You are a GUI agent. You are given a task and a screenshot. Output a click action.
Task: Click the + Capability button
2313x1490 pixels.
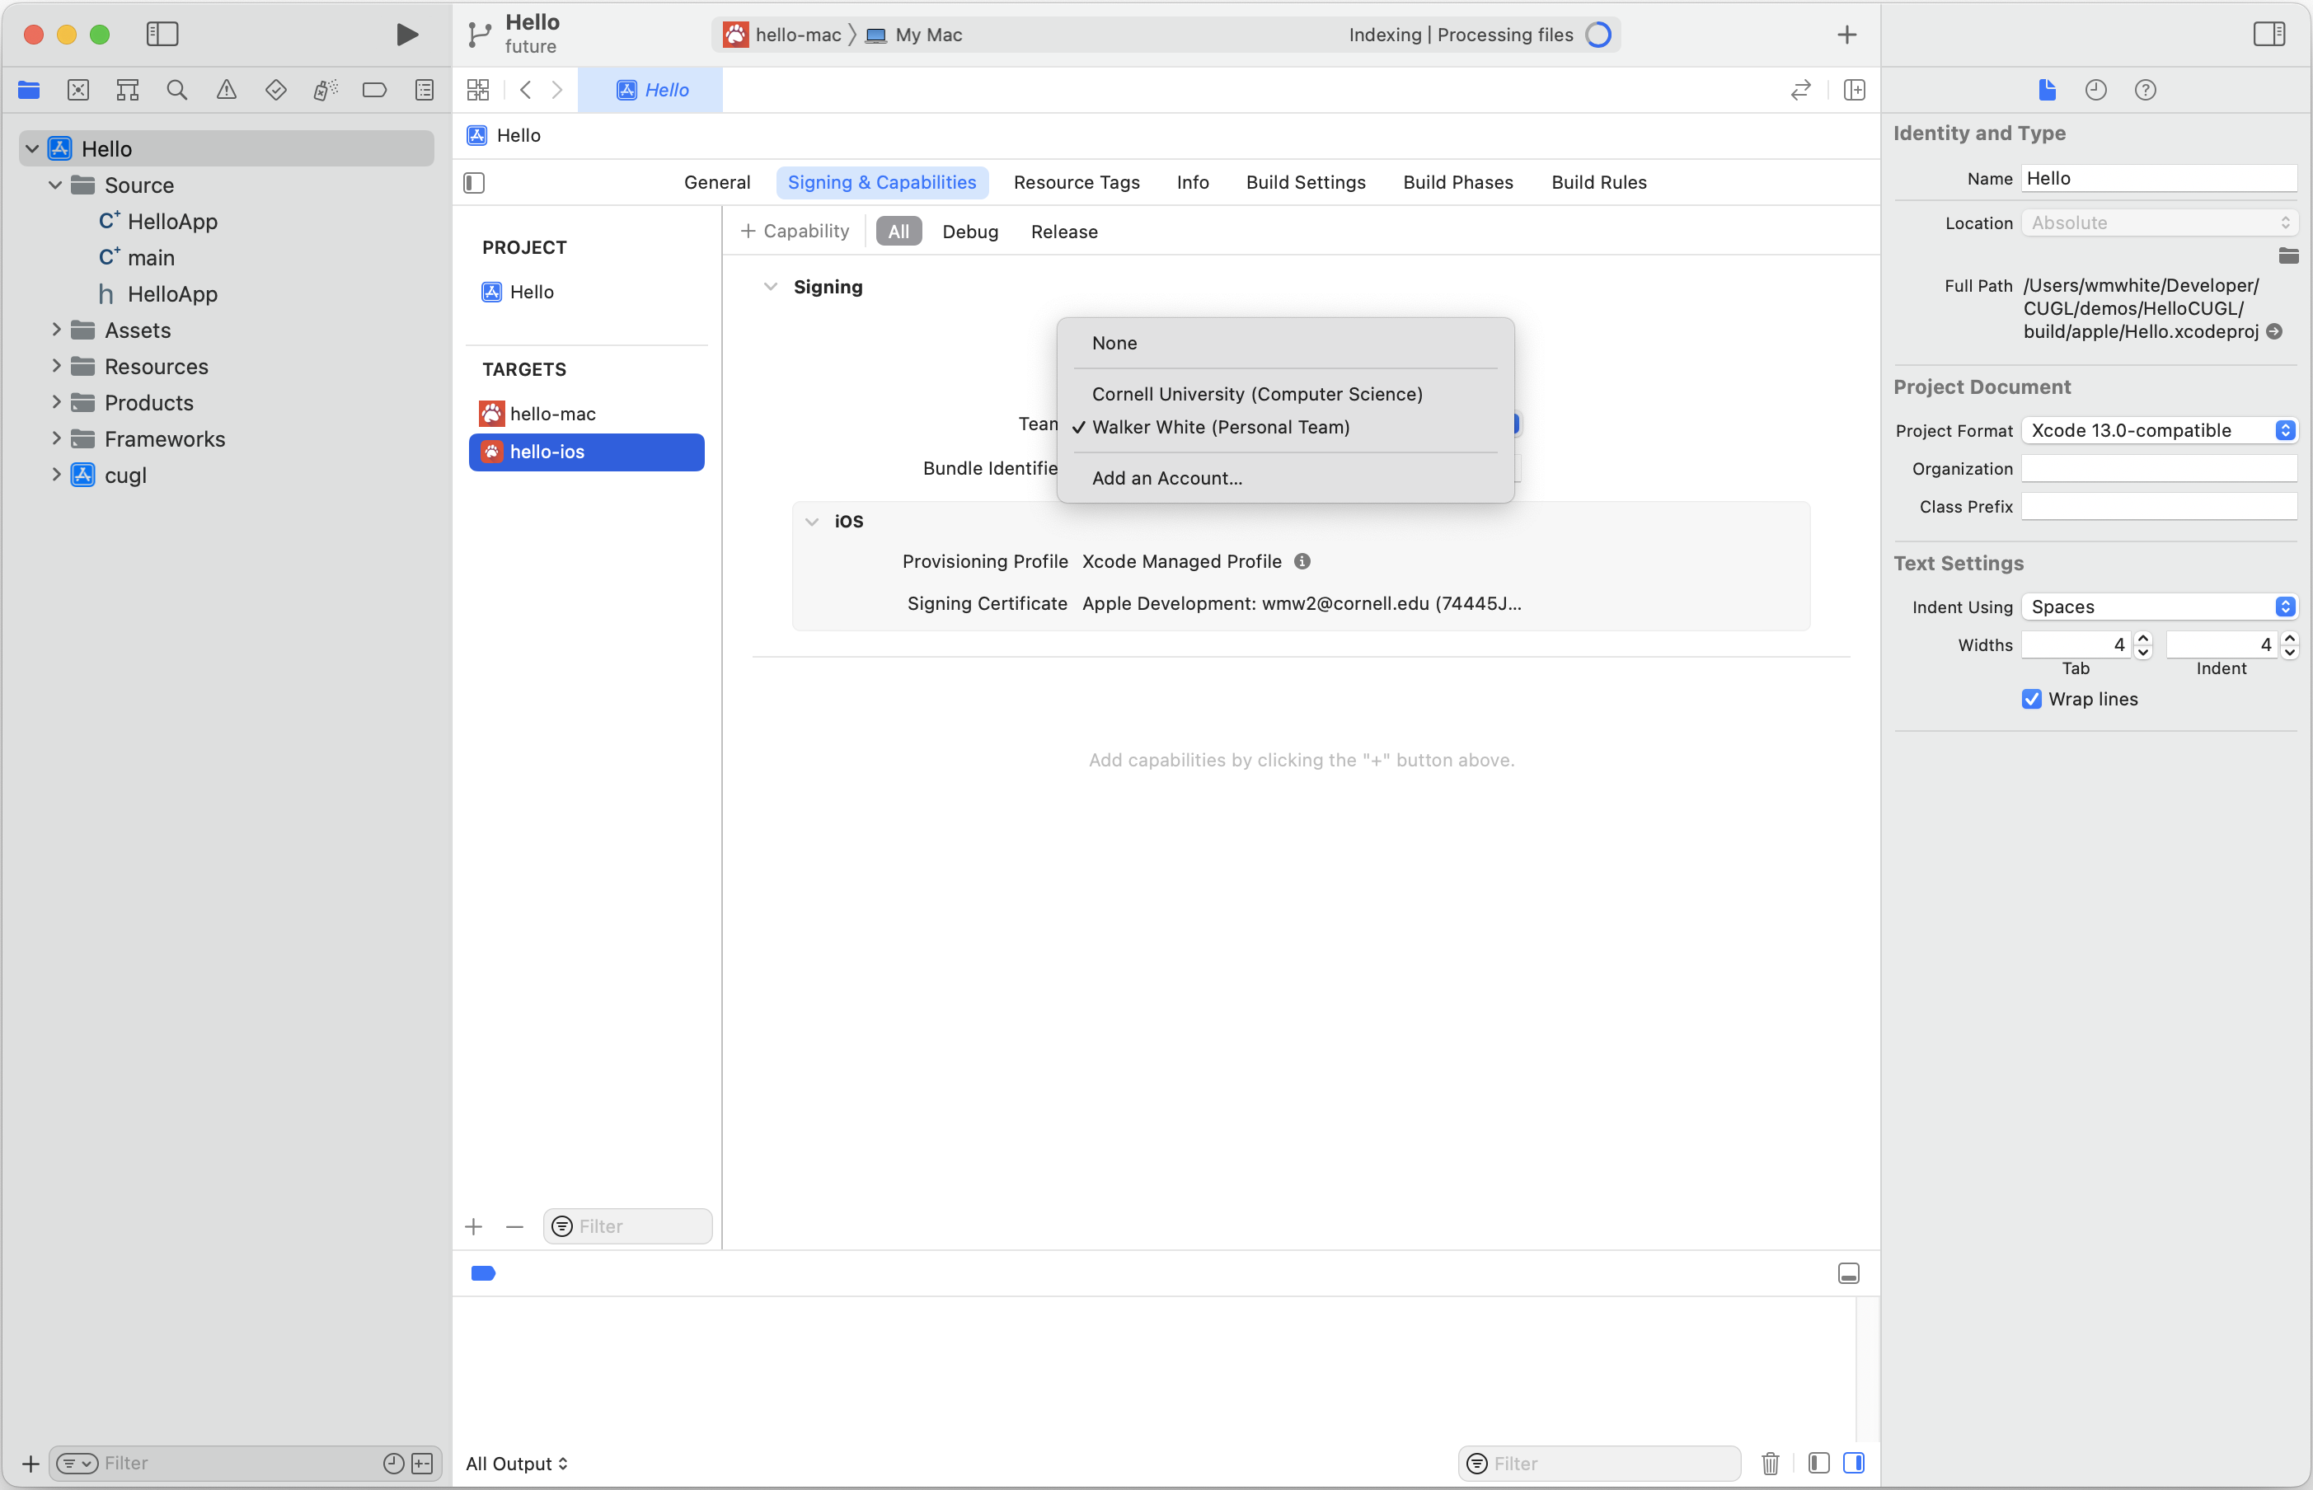point(795,232)
